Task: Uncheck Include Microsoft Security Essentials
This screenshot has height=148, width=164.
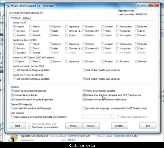Action: coord(12,100)
